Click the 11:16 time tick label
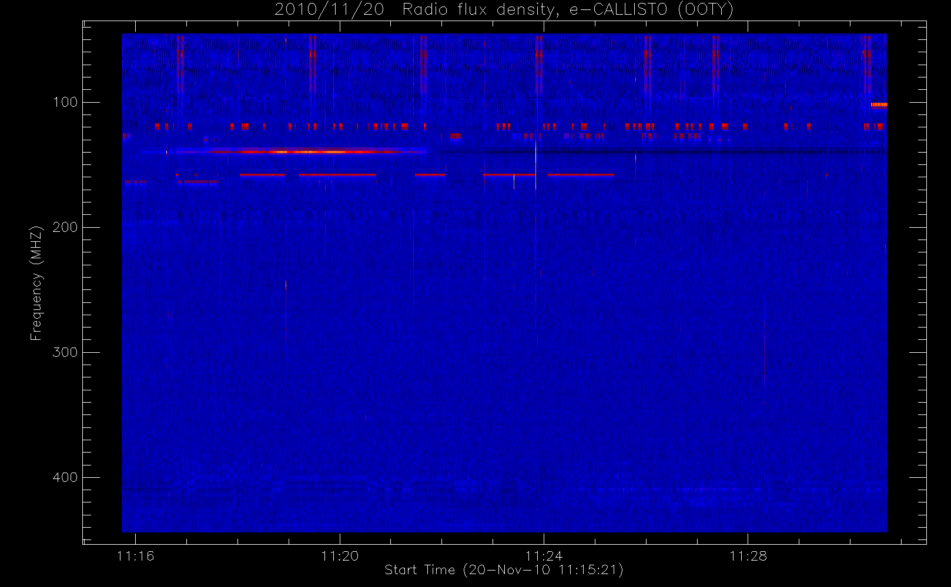 pos(136,556)
